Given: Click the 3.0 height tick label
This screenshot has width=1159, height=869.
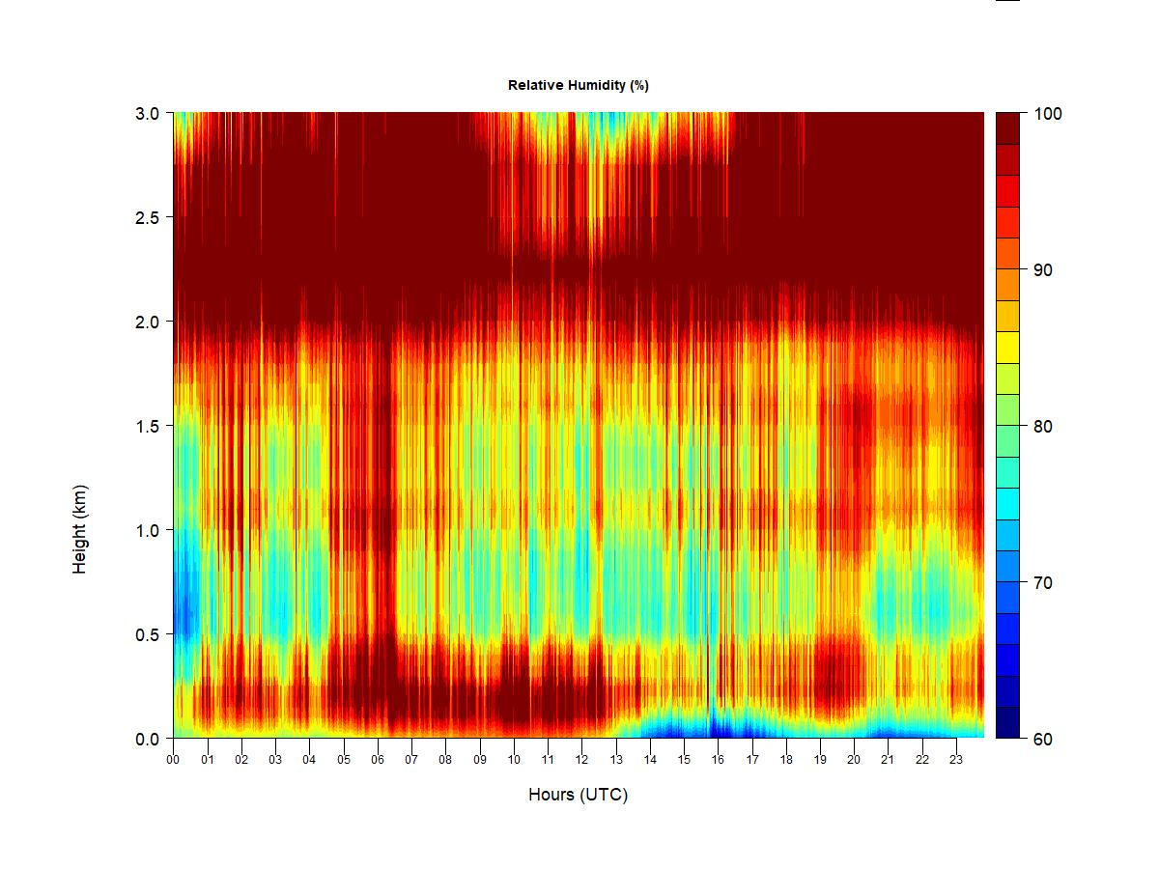Looking at the screenshot, I should point(149,113).
